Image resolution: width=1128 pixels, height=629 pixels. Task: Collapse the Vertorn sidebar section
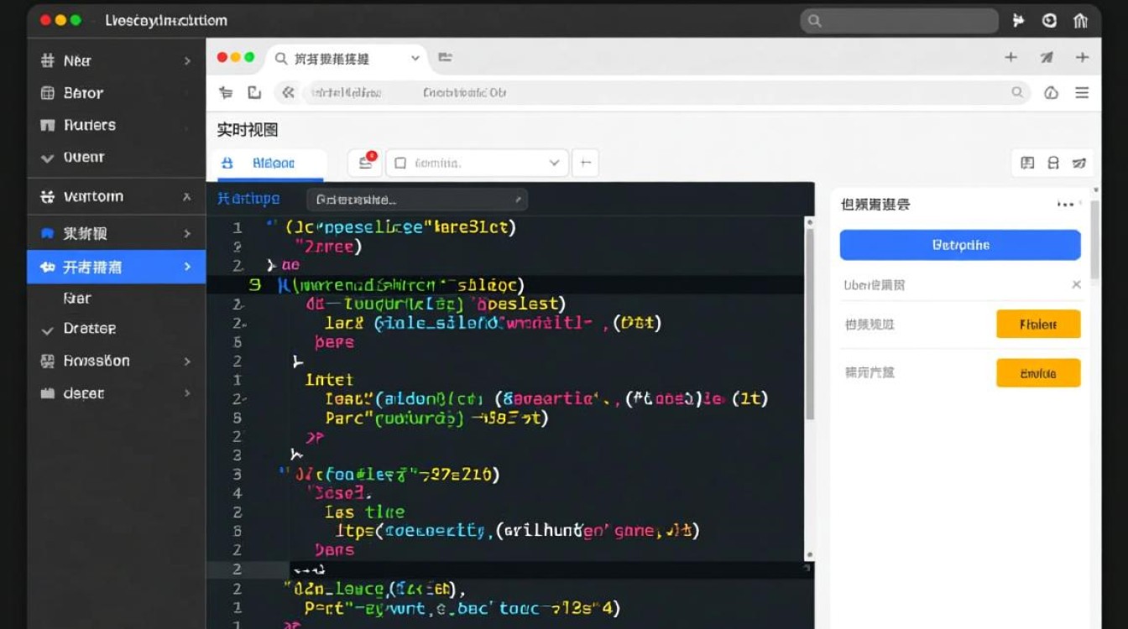tap(189, 195)
